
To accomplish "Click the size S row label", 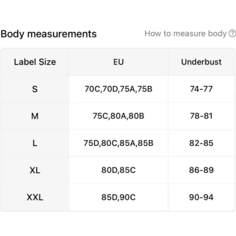I will [x=35, y=89].
